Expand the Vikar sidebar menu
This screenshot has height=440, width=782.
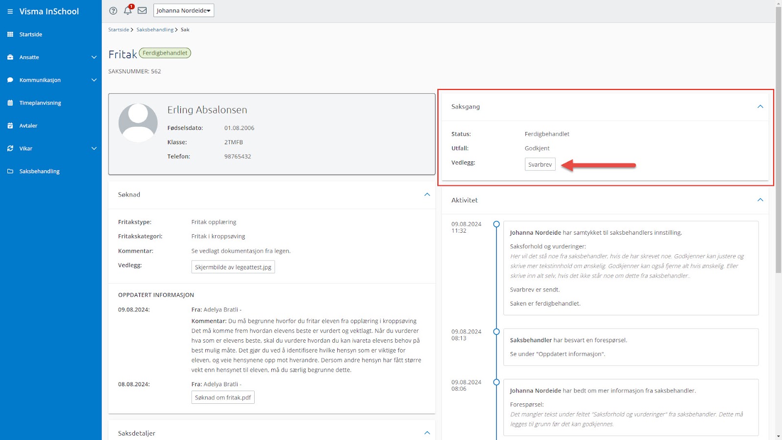point(94,149)
